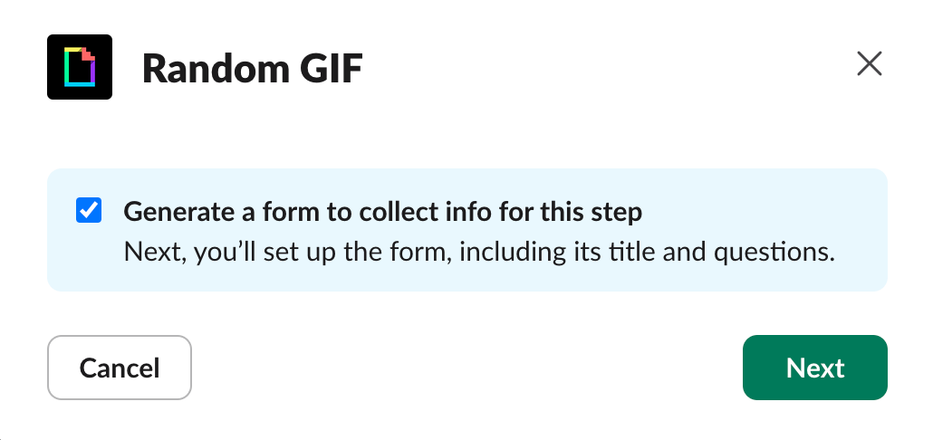Screen dimensions: 933x440
Task: Click the 'Next, you'll set up the form' description
Action: 477,251
